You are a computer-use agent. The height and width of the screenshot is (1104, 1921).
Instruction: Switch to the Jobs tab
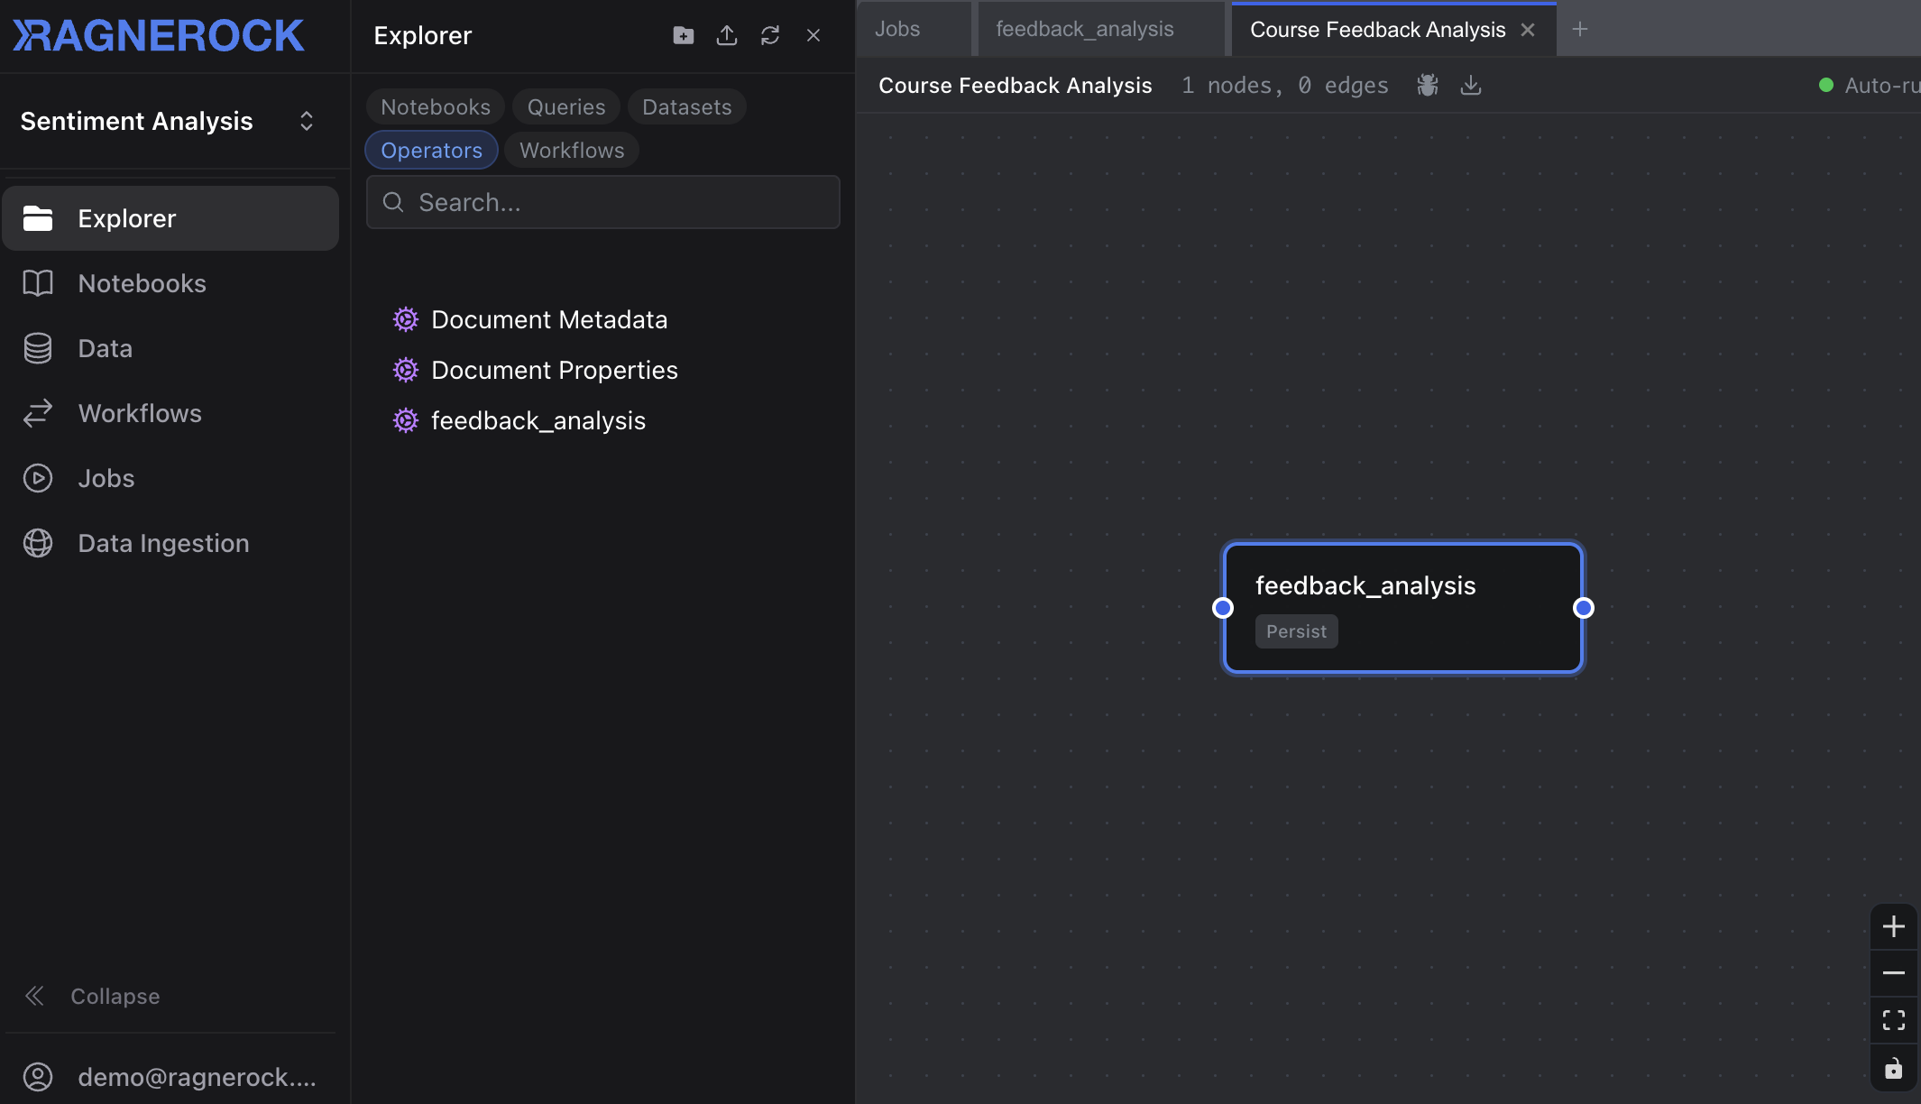915,29
